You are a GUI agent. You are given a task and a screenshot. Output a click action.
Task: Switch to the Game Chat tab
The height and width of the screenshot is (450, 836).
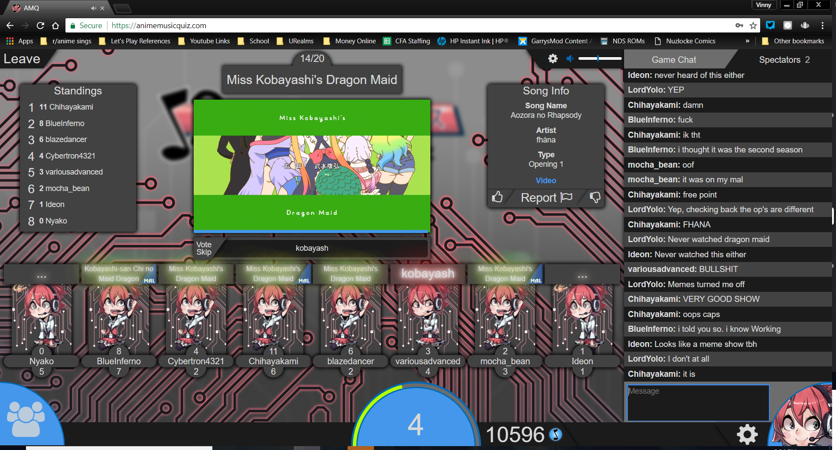click(674, 60)
